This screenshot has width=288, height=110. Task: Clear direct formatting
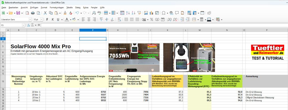[x=71, y=13]
